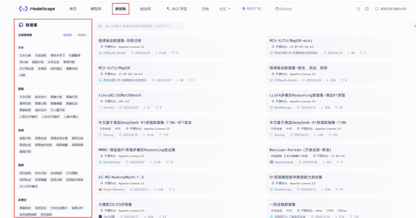
Task: Click heart icon on WanJuan-Korean card
Action: click(x=338, y=162)
